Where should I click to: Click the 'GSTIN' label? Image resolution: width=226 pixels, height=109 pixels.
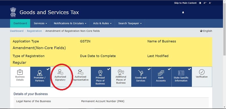coord(85,41)
